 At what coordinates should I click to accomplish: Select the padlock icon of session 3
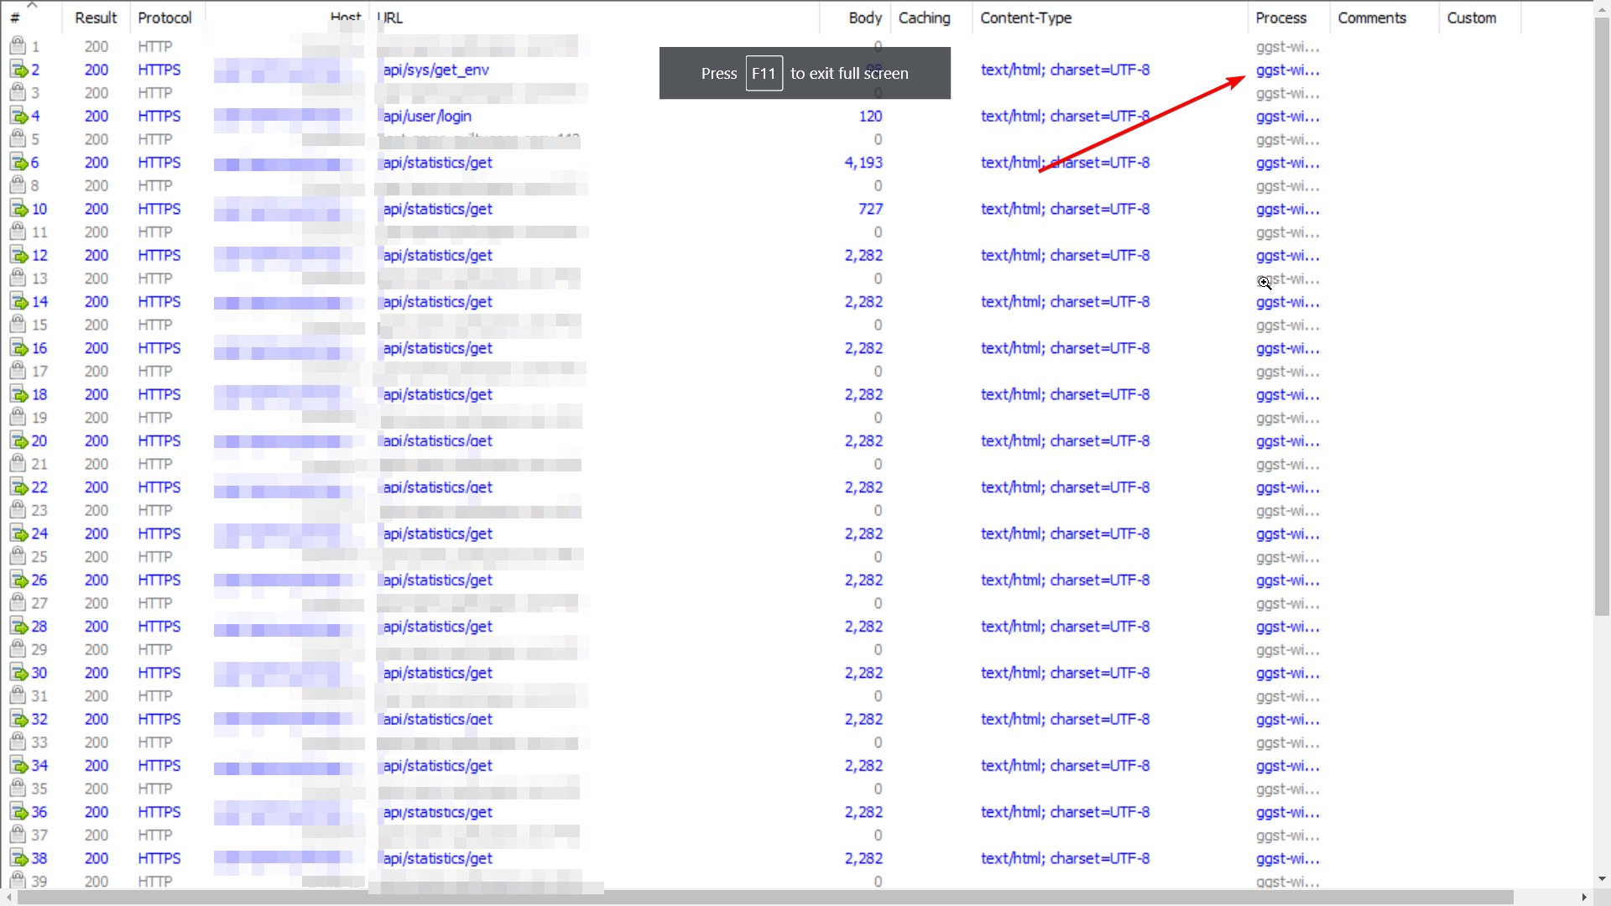(18, 92)
